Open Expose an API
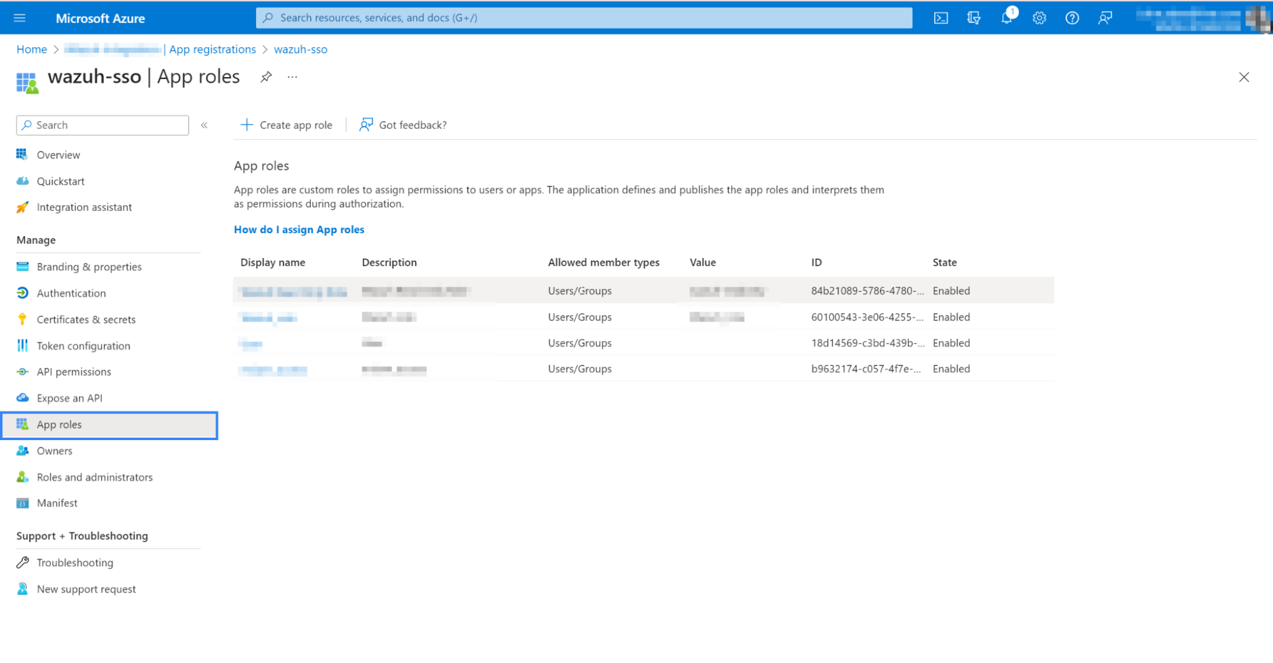This screenshot has width=1273, height=663. (x=69, y=398)
